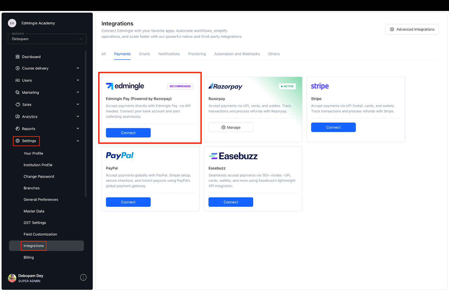Click the Users people icon
Screen dimensions: 449x292
click(x=17, y=80)
